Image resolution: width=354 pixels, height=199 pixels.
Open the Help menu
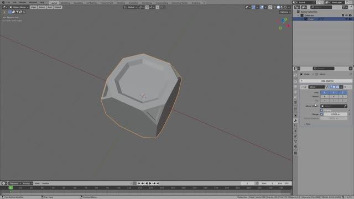coord(42,2)
